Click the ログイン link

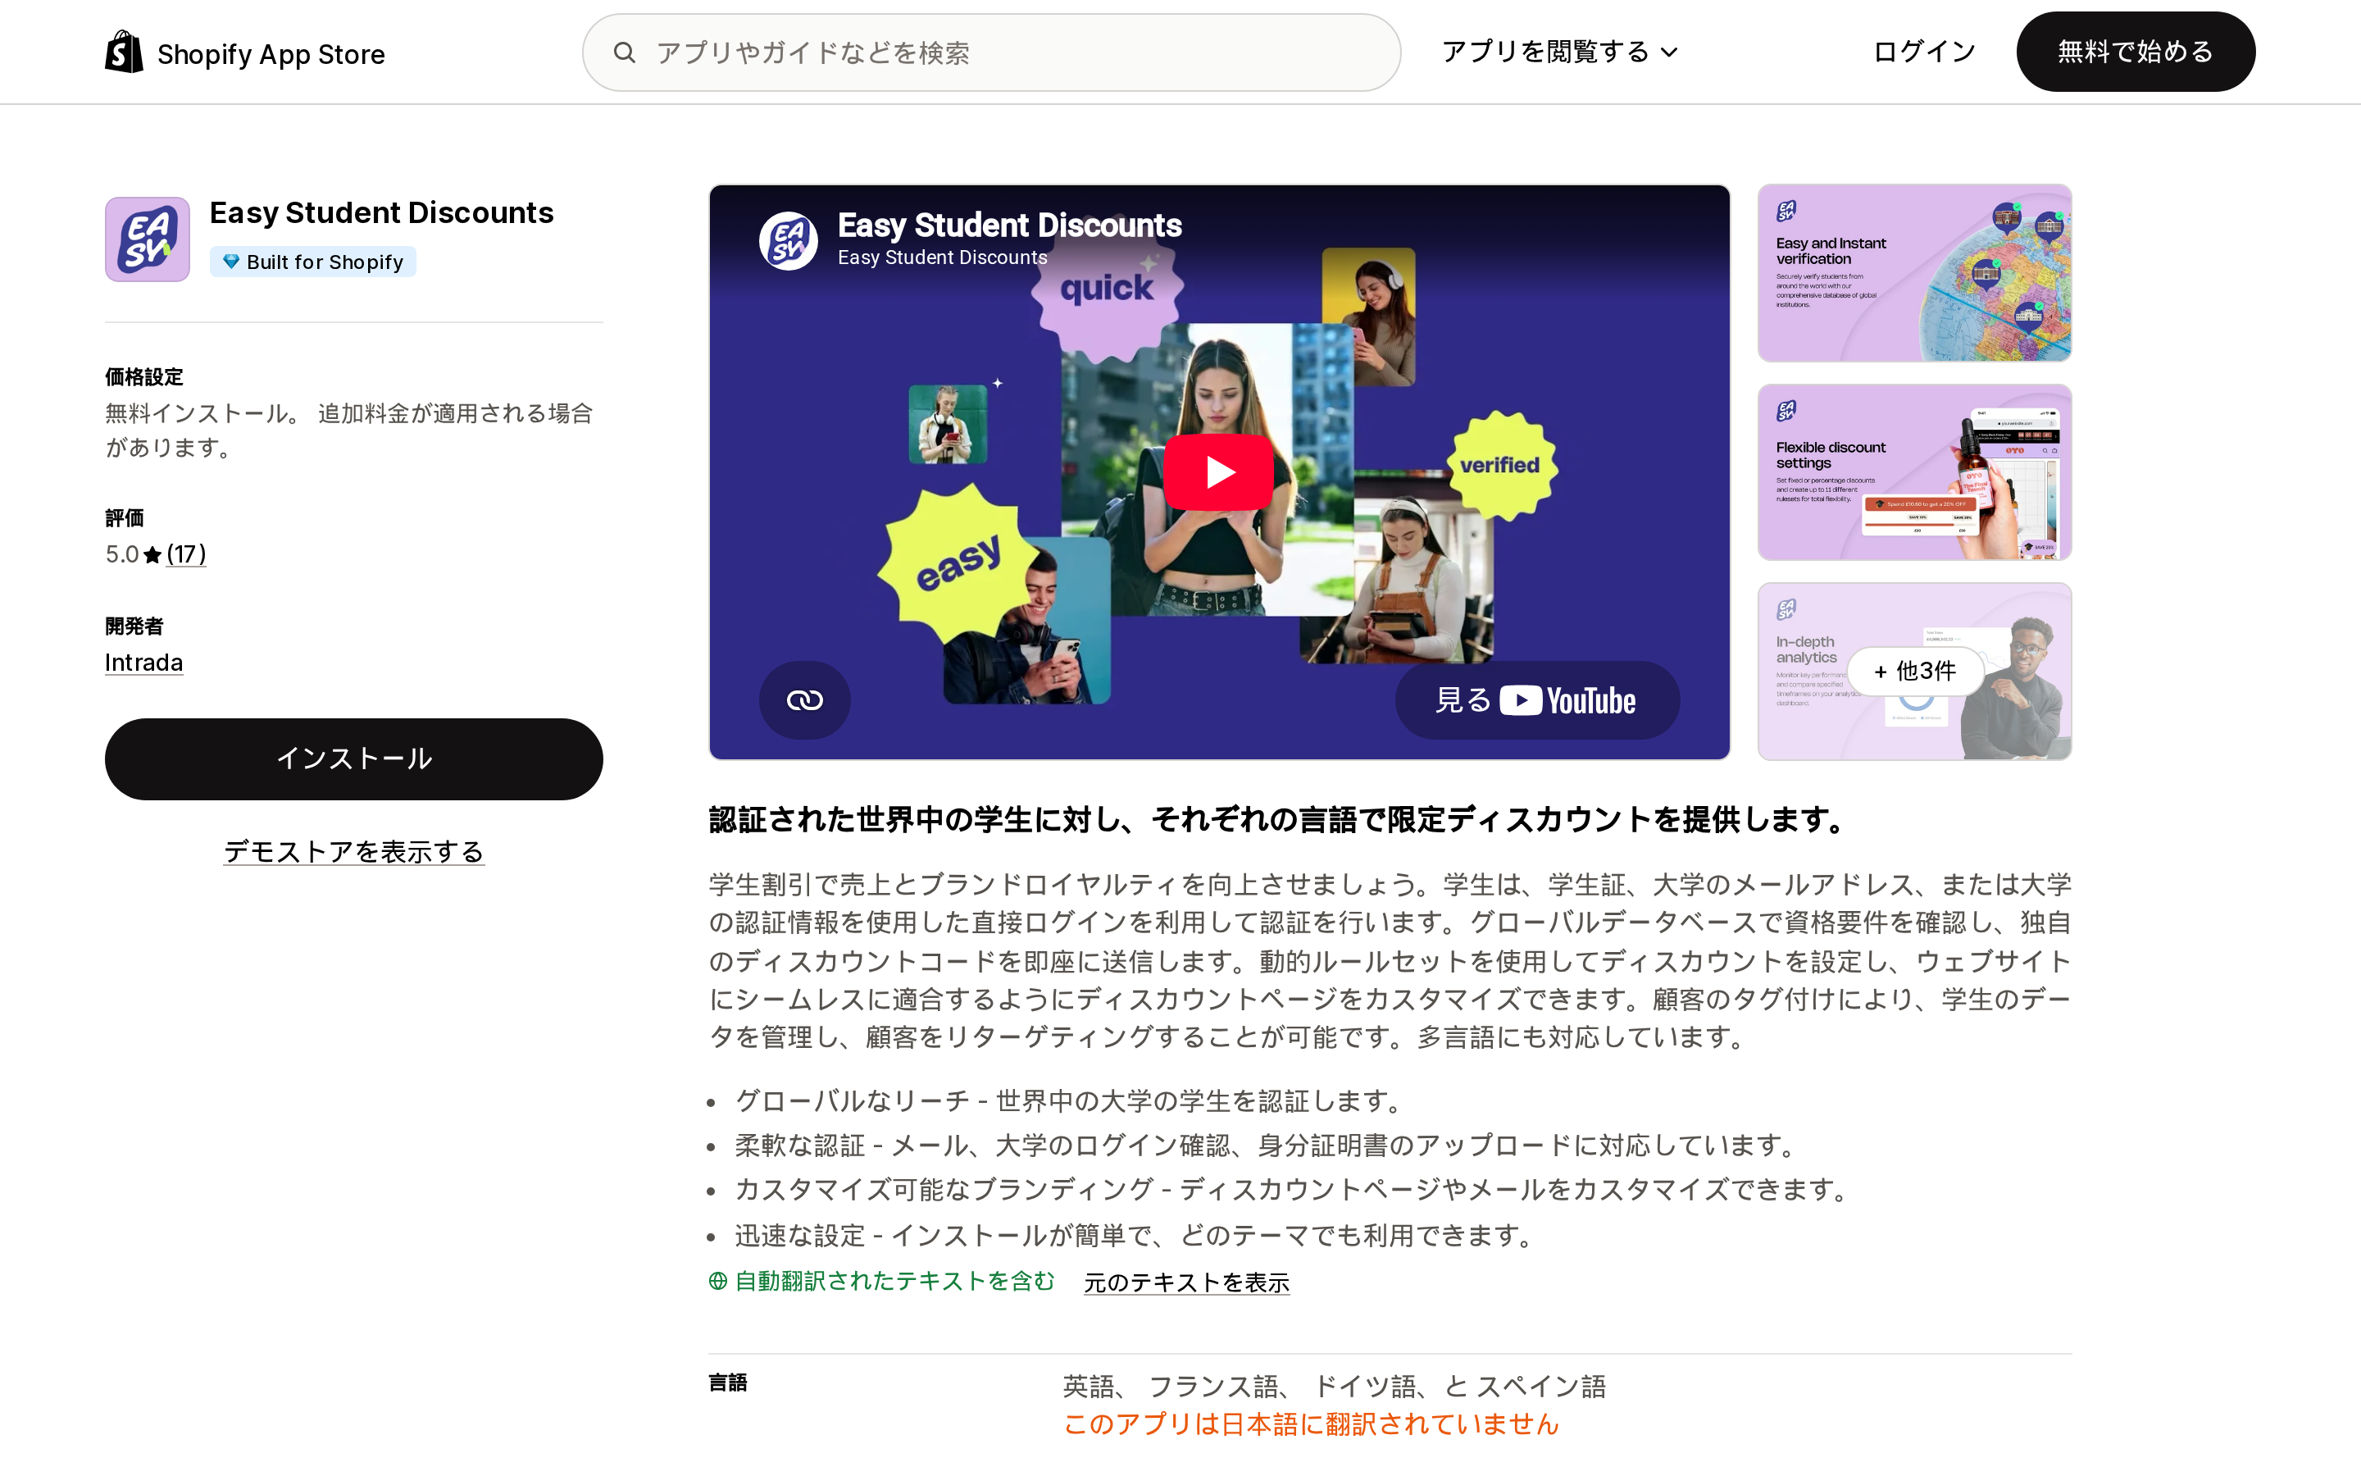pos(1924,52)
